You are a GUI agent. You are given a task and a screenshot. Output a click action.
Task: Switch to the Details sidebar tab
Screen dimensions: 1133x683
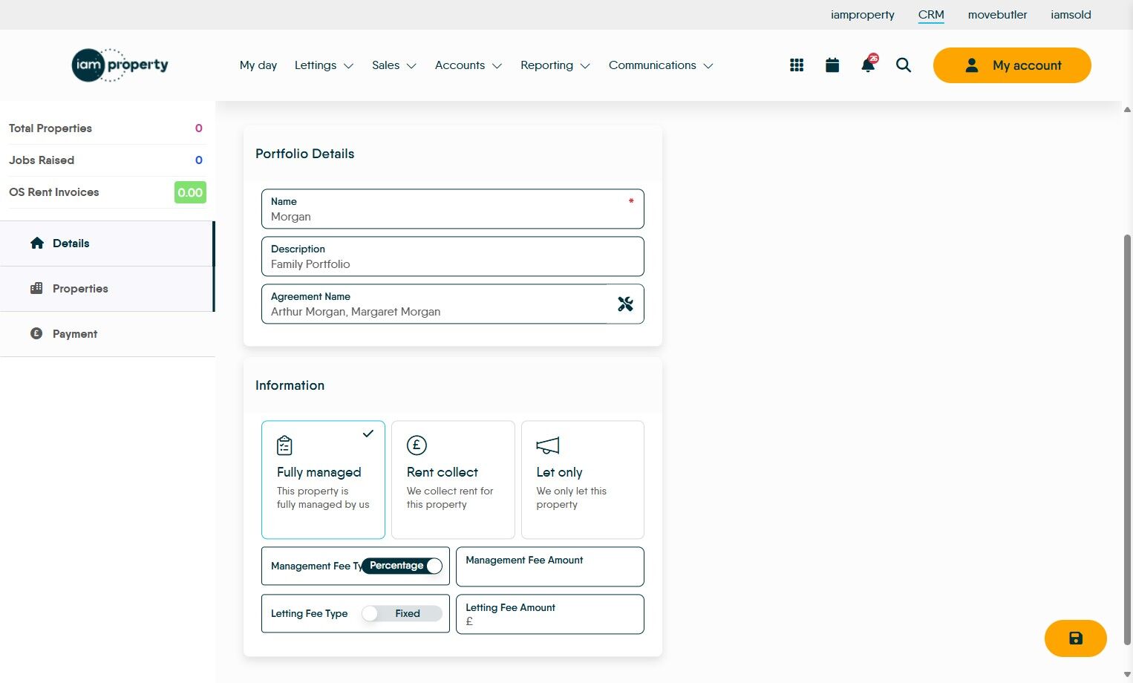pos(107,244)
